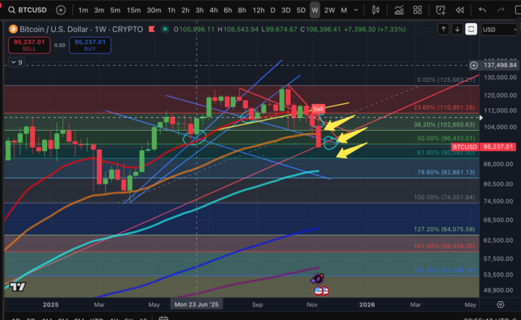Select the 3h interval
Image resolution: width=521 pixels, height=320 pixels.
[x=200, y=10]
